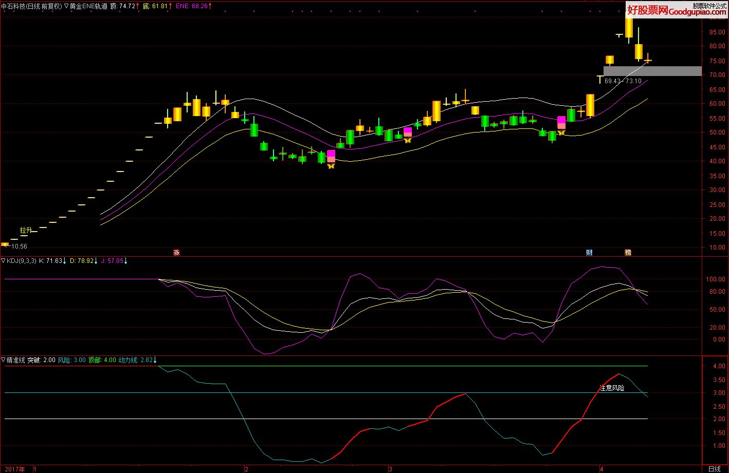Screen dimensions: 729x473
Task: Click the 涨 event marker icon
Action: pos(176,252)
